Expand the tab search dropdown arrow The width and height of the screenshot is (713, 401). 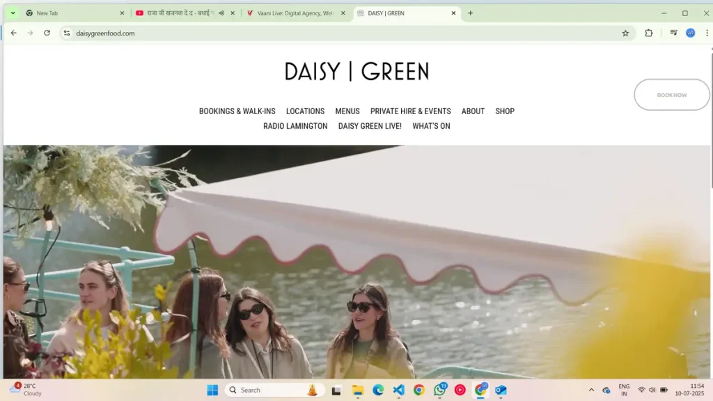click(13, 13)
